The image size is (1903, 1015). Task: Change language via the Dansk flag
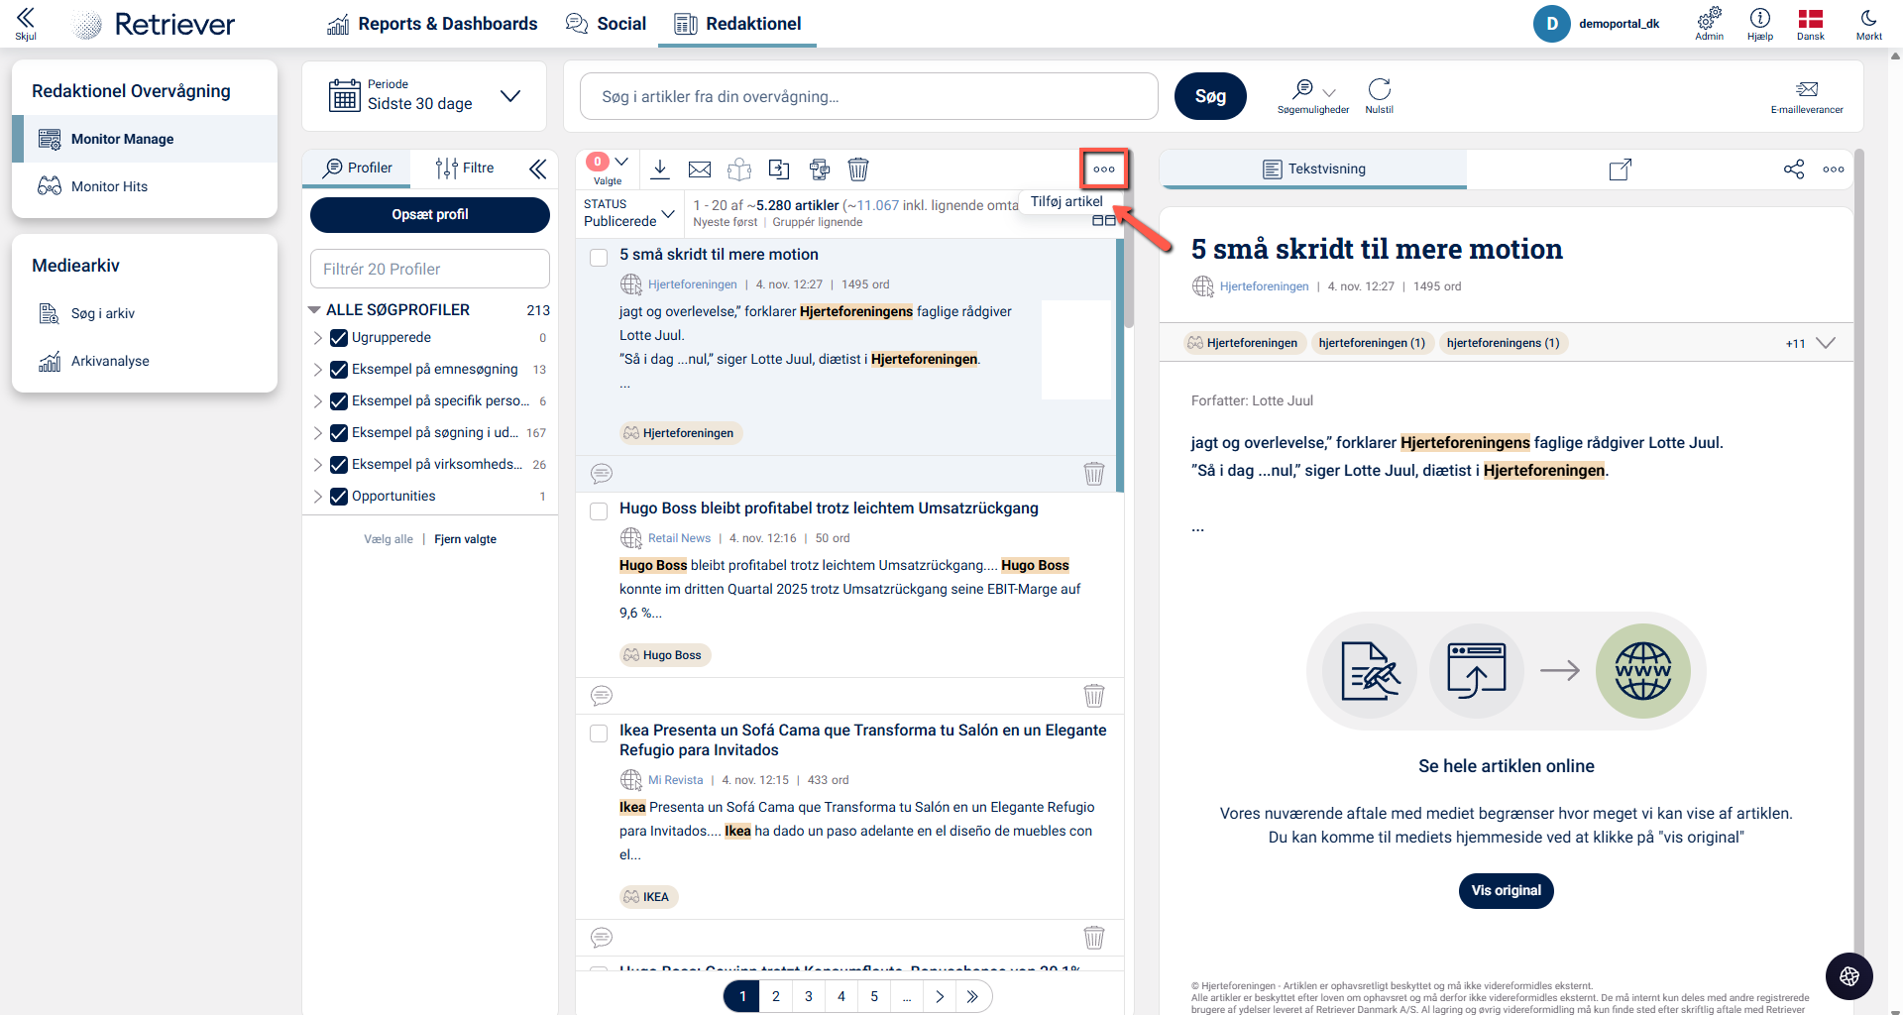pyautogui.click(x=1811, y=23)
